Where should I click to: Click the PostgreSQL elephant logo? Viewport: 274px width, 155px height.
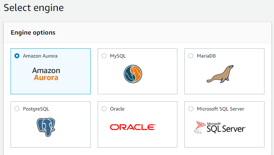[x=46, y=127]
